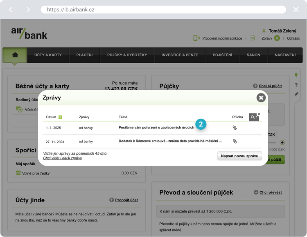Open attachment of the 1. 1. 2025 message
Viewport: 307px width, 237px height.
pyautogui.click(x=235, y=128)
